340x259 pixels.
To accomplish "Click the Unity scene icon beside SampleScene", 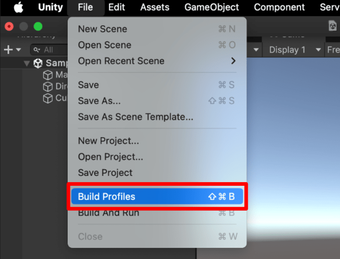I will [x=38, y=63].
